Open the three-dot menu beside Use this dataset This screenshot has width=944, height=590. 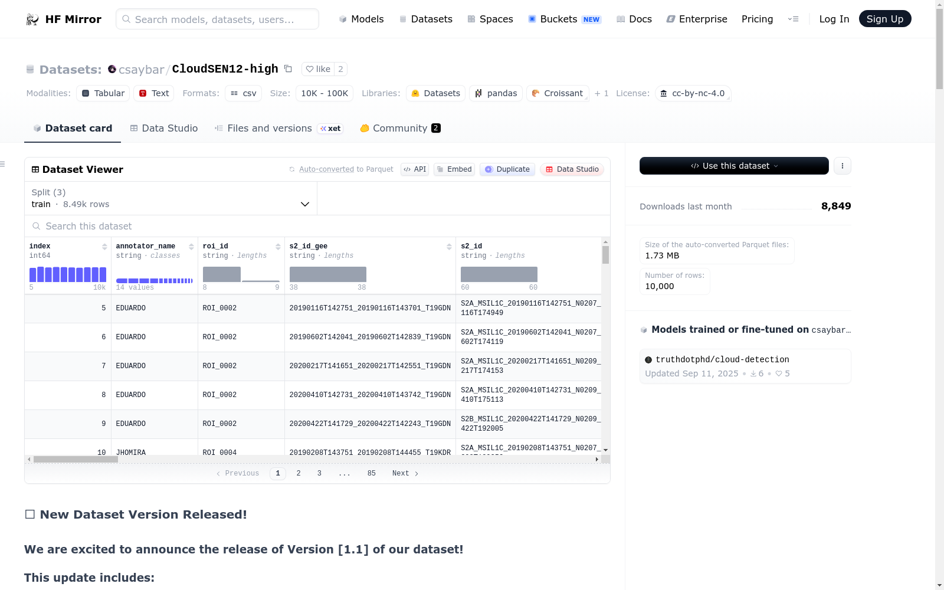843,166
